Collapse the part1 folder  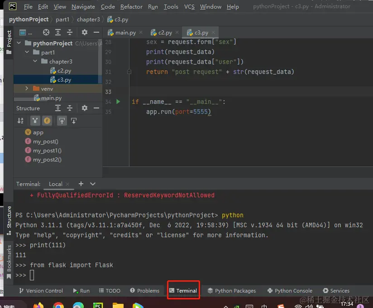27,52
